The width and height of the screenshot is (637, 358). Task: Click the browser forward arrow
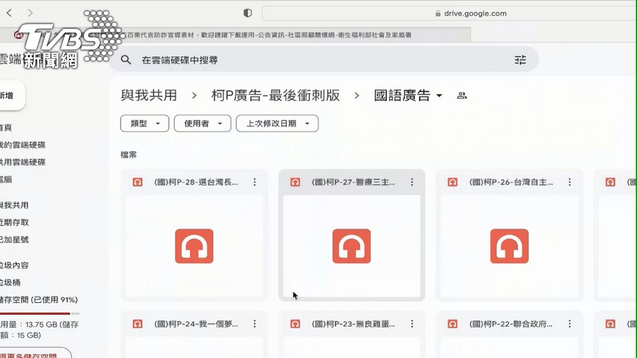tap(30, 13)
